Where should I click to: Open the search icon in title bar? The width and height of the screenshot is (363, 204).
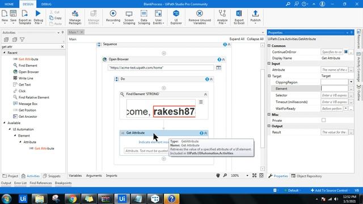point(288,4)
